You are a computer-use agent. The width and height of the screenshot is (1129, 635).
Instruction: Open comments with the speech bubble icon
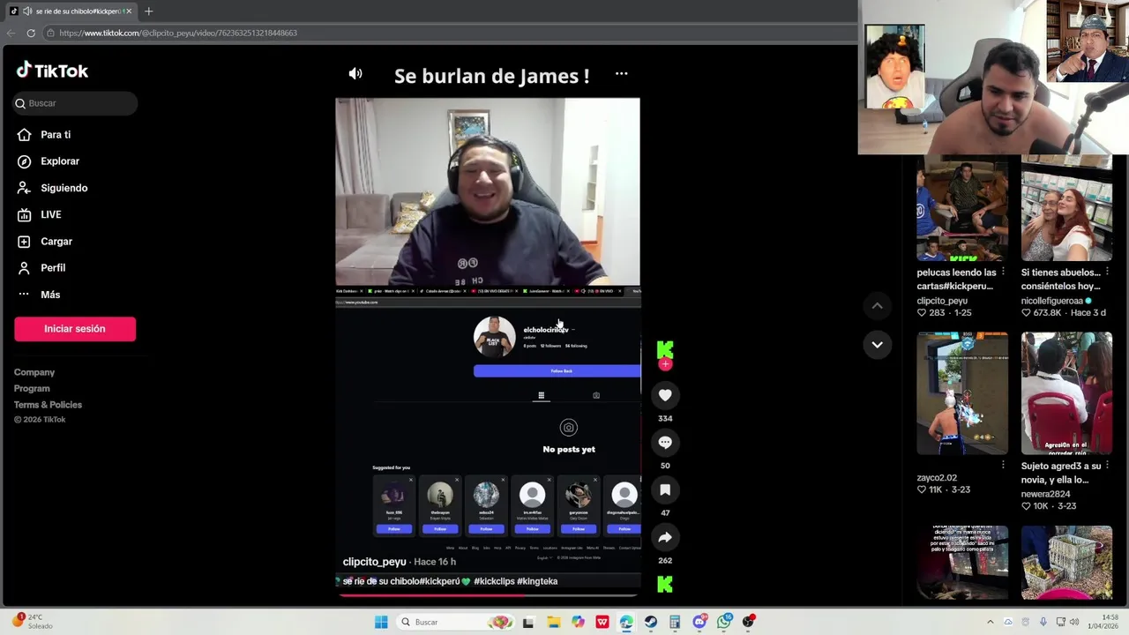tap(665, 443)
